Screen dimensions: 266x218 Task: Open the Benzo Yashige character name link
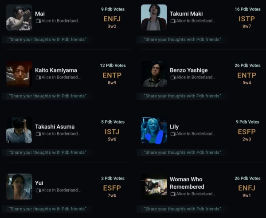pos(188,70)
